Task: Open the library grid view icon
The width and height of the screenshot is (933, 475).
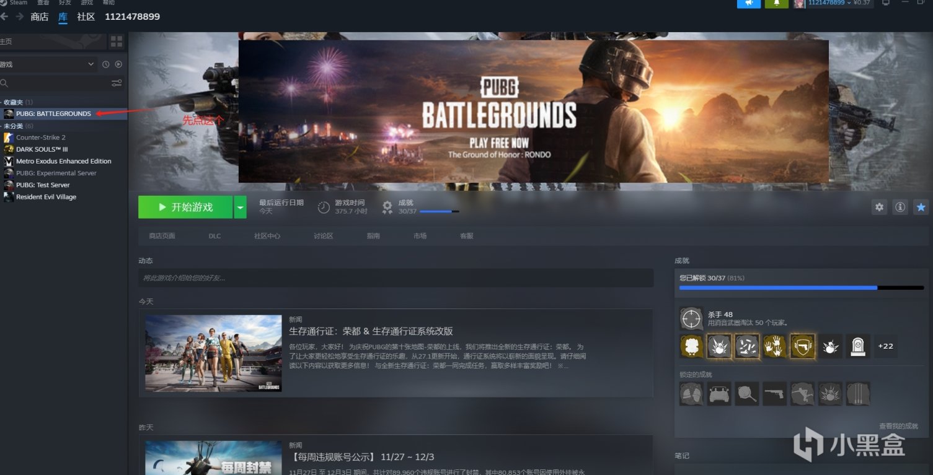Action: [x=117, y=41]
